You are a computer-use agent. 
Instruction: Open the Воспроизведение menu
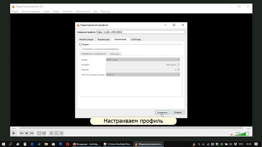31,11
